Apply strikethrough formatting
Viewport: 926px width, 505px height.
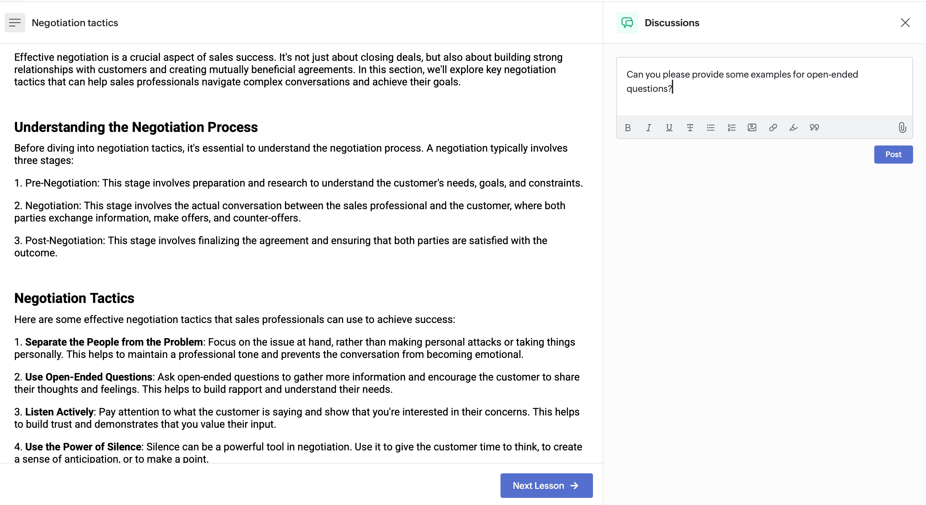pyautogui.click(x=690, y=128)
